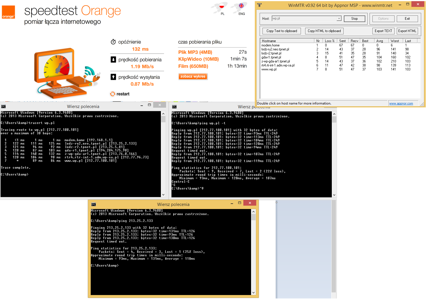Image resolution: width=426 pixels, height=299 pixels.
Task: Open system icon of tracert command window
Action: pos(3,107)
